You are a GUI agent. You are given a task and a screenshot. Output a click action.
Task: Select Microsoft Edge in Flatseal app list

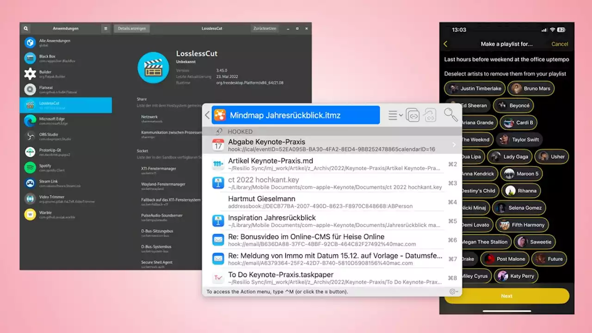66,121
